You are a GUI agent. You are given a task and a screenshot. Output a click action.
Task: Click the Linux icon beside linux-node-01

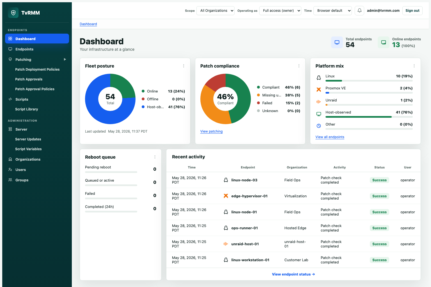click(226, 212)
